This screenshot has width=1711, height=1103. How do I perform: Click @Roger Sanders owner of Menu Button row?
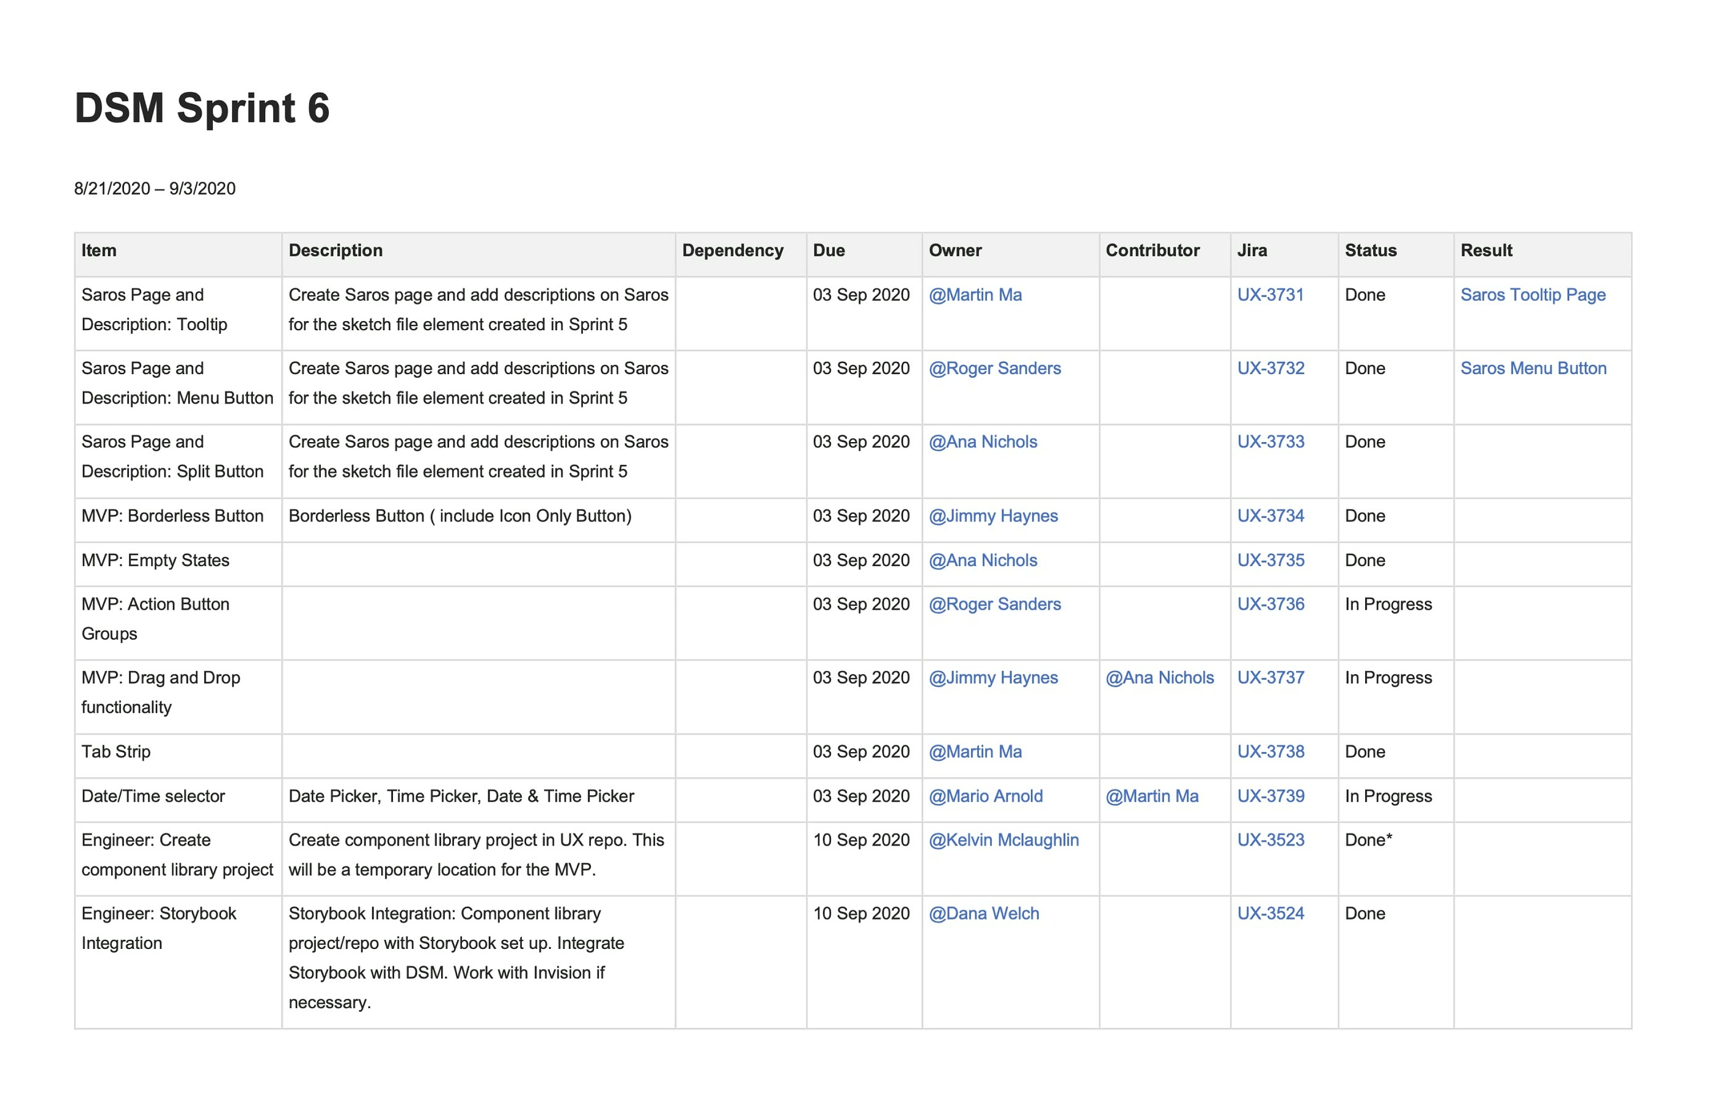(994, 368)
